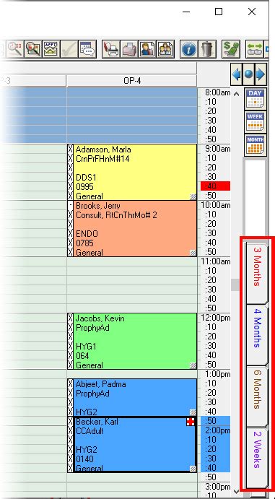This screenshot has width=275, height=499.
Task: Click the 0995 value in Adamson appointment
Action: click(84, 187)
